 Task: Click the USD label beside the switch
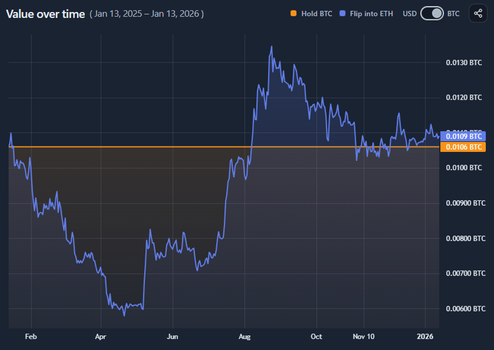(x=410, y=14)
